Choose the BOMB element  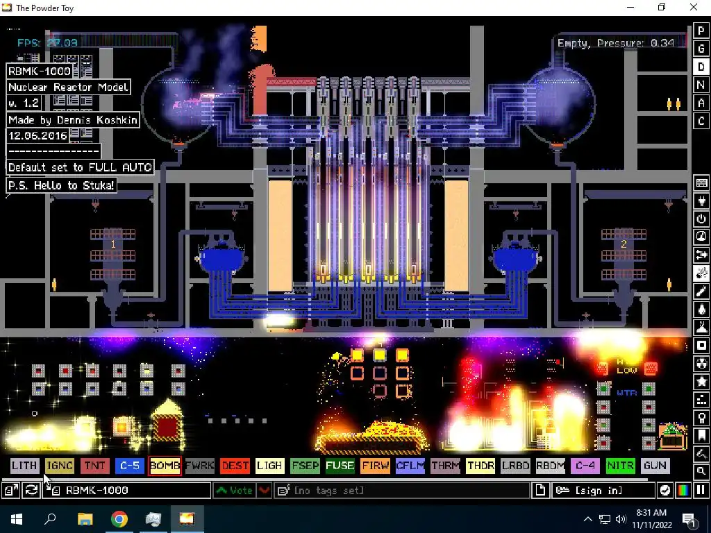pos(165,466)
